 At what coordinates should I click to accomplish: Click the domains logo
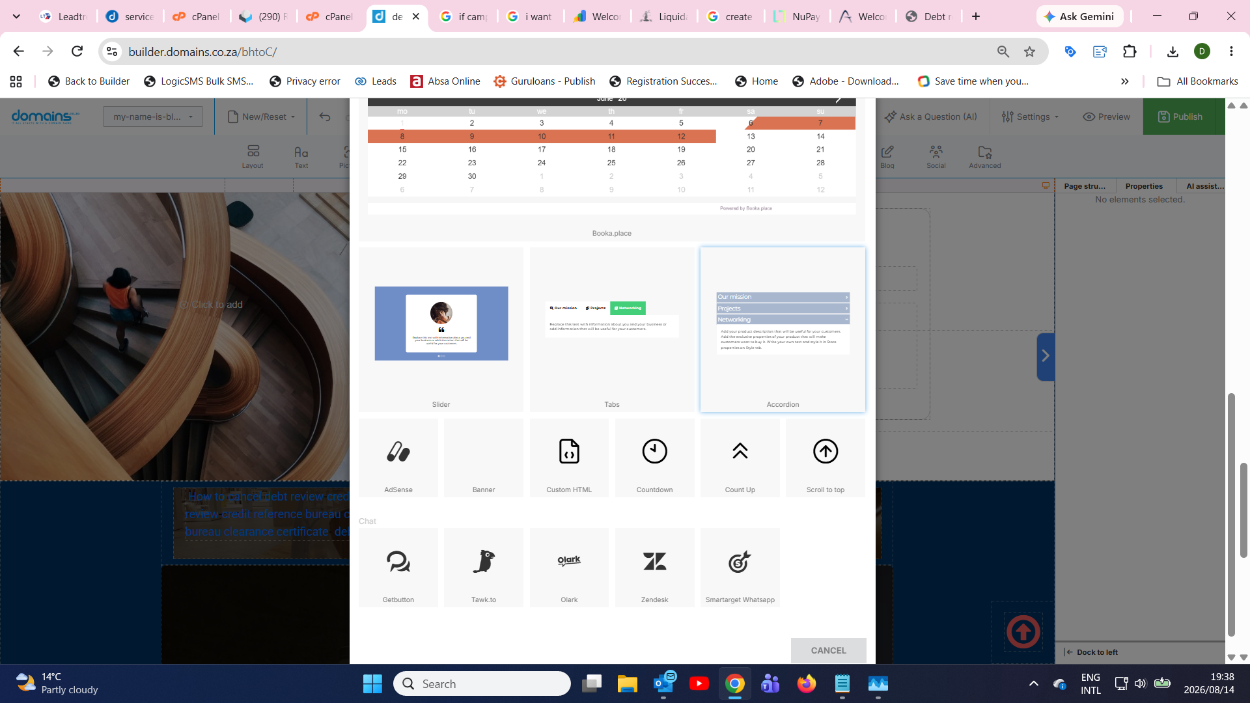45,117
